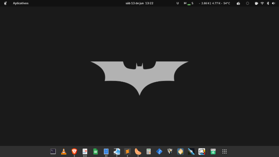279x157 pixels.
Task: Open the tan diamond on blue icon
Action: coord(181,151)
